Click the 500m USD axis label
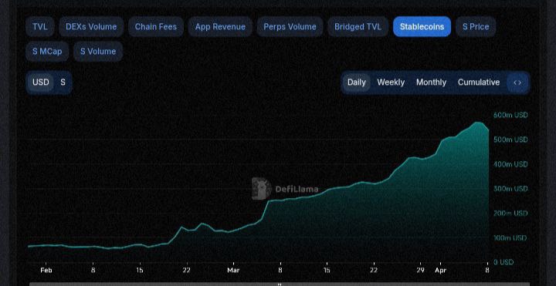 510,140
